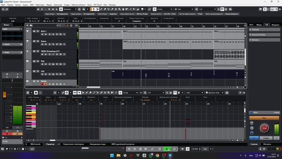This screenshot has height=159, width=282.
Task: Toggle monitor button on Guitar track
Action: (x=46, y=84)
